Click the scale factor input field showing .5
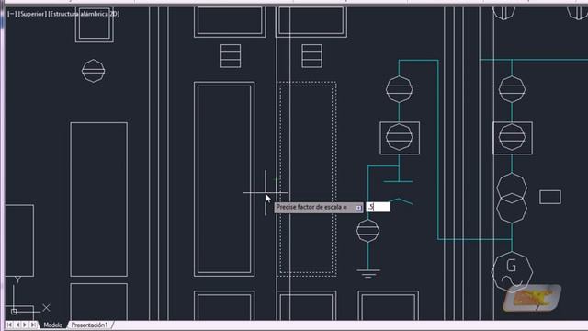Image resolution: width=588 pixels, height=331 pixels. click(x=378, y=207)
